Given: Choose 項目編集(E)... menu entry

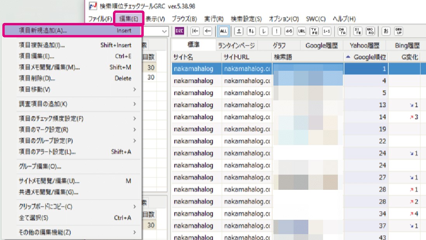Looking at the screenshot, I should (x=73, y=56).
